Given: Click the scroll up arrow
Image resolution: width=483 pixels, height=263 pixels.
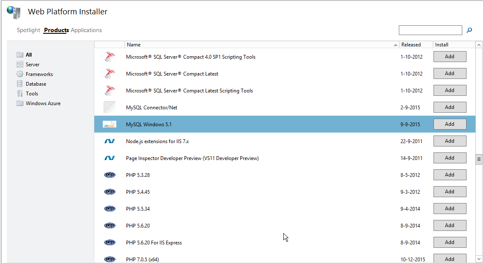Looking at the screenshot, I should point(479,45).
